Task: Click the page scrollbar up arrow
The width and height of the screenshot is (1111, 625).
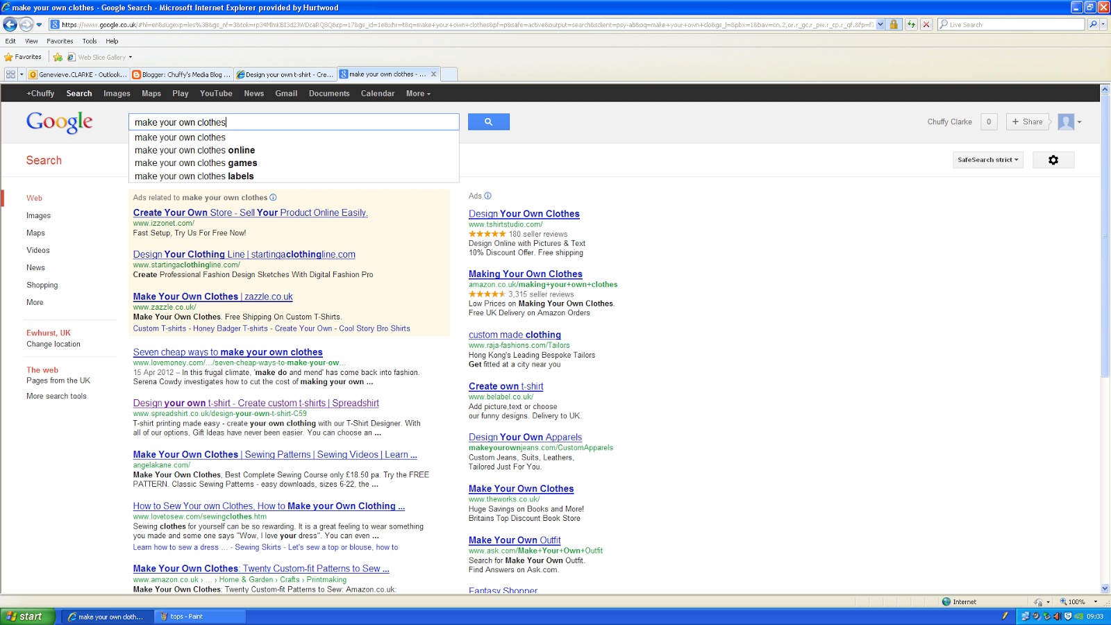Action: (x=1105, y=90)
